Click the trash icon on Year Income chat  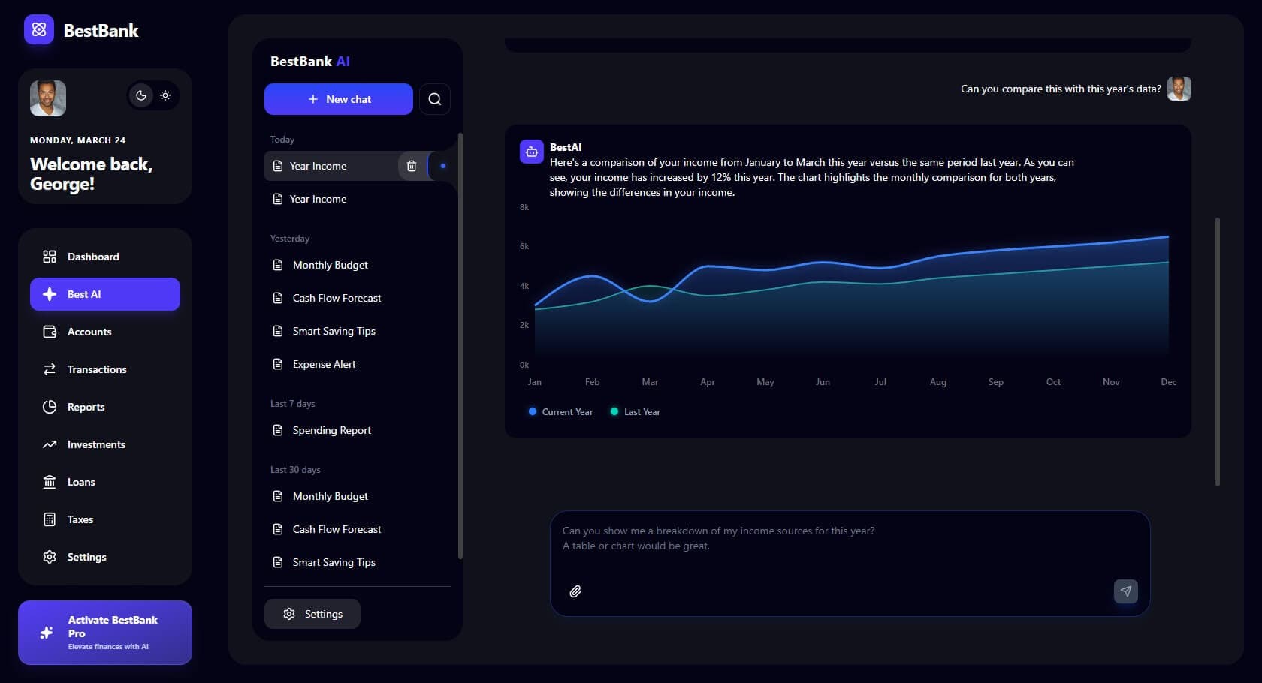click(412, 166)
